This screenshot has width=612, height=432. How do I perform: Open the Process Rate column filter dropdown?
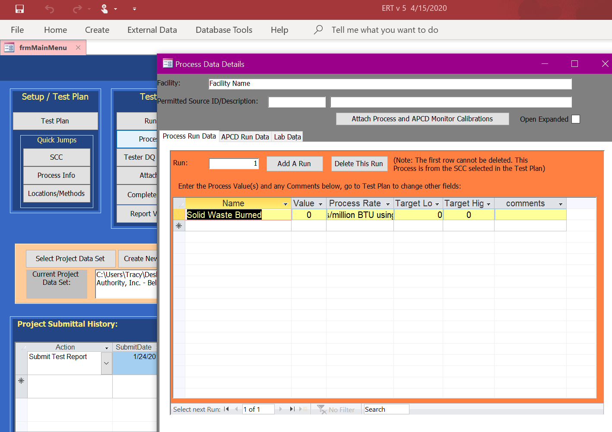(x=388, y=204)
